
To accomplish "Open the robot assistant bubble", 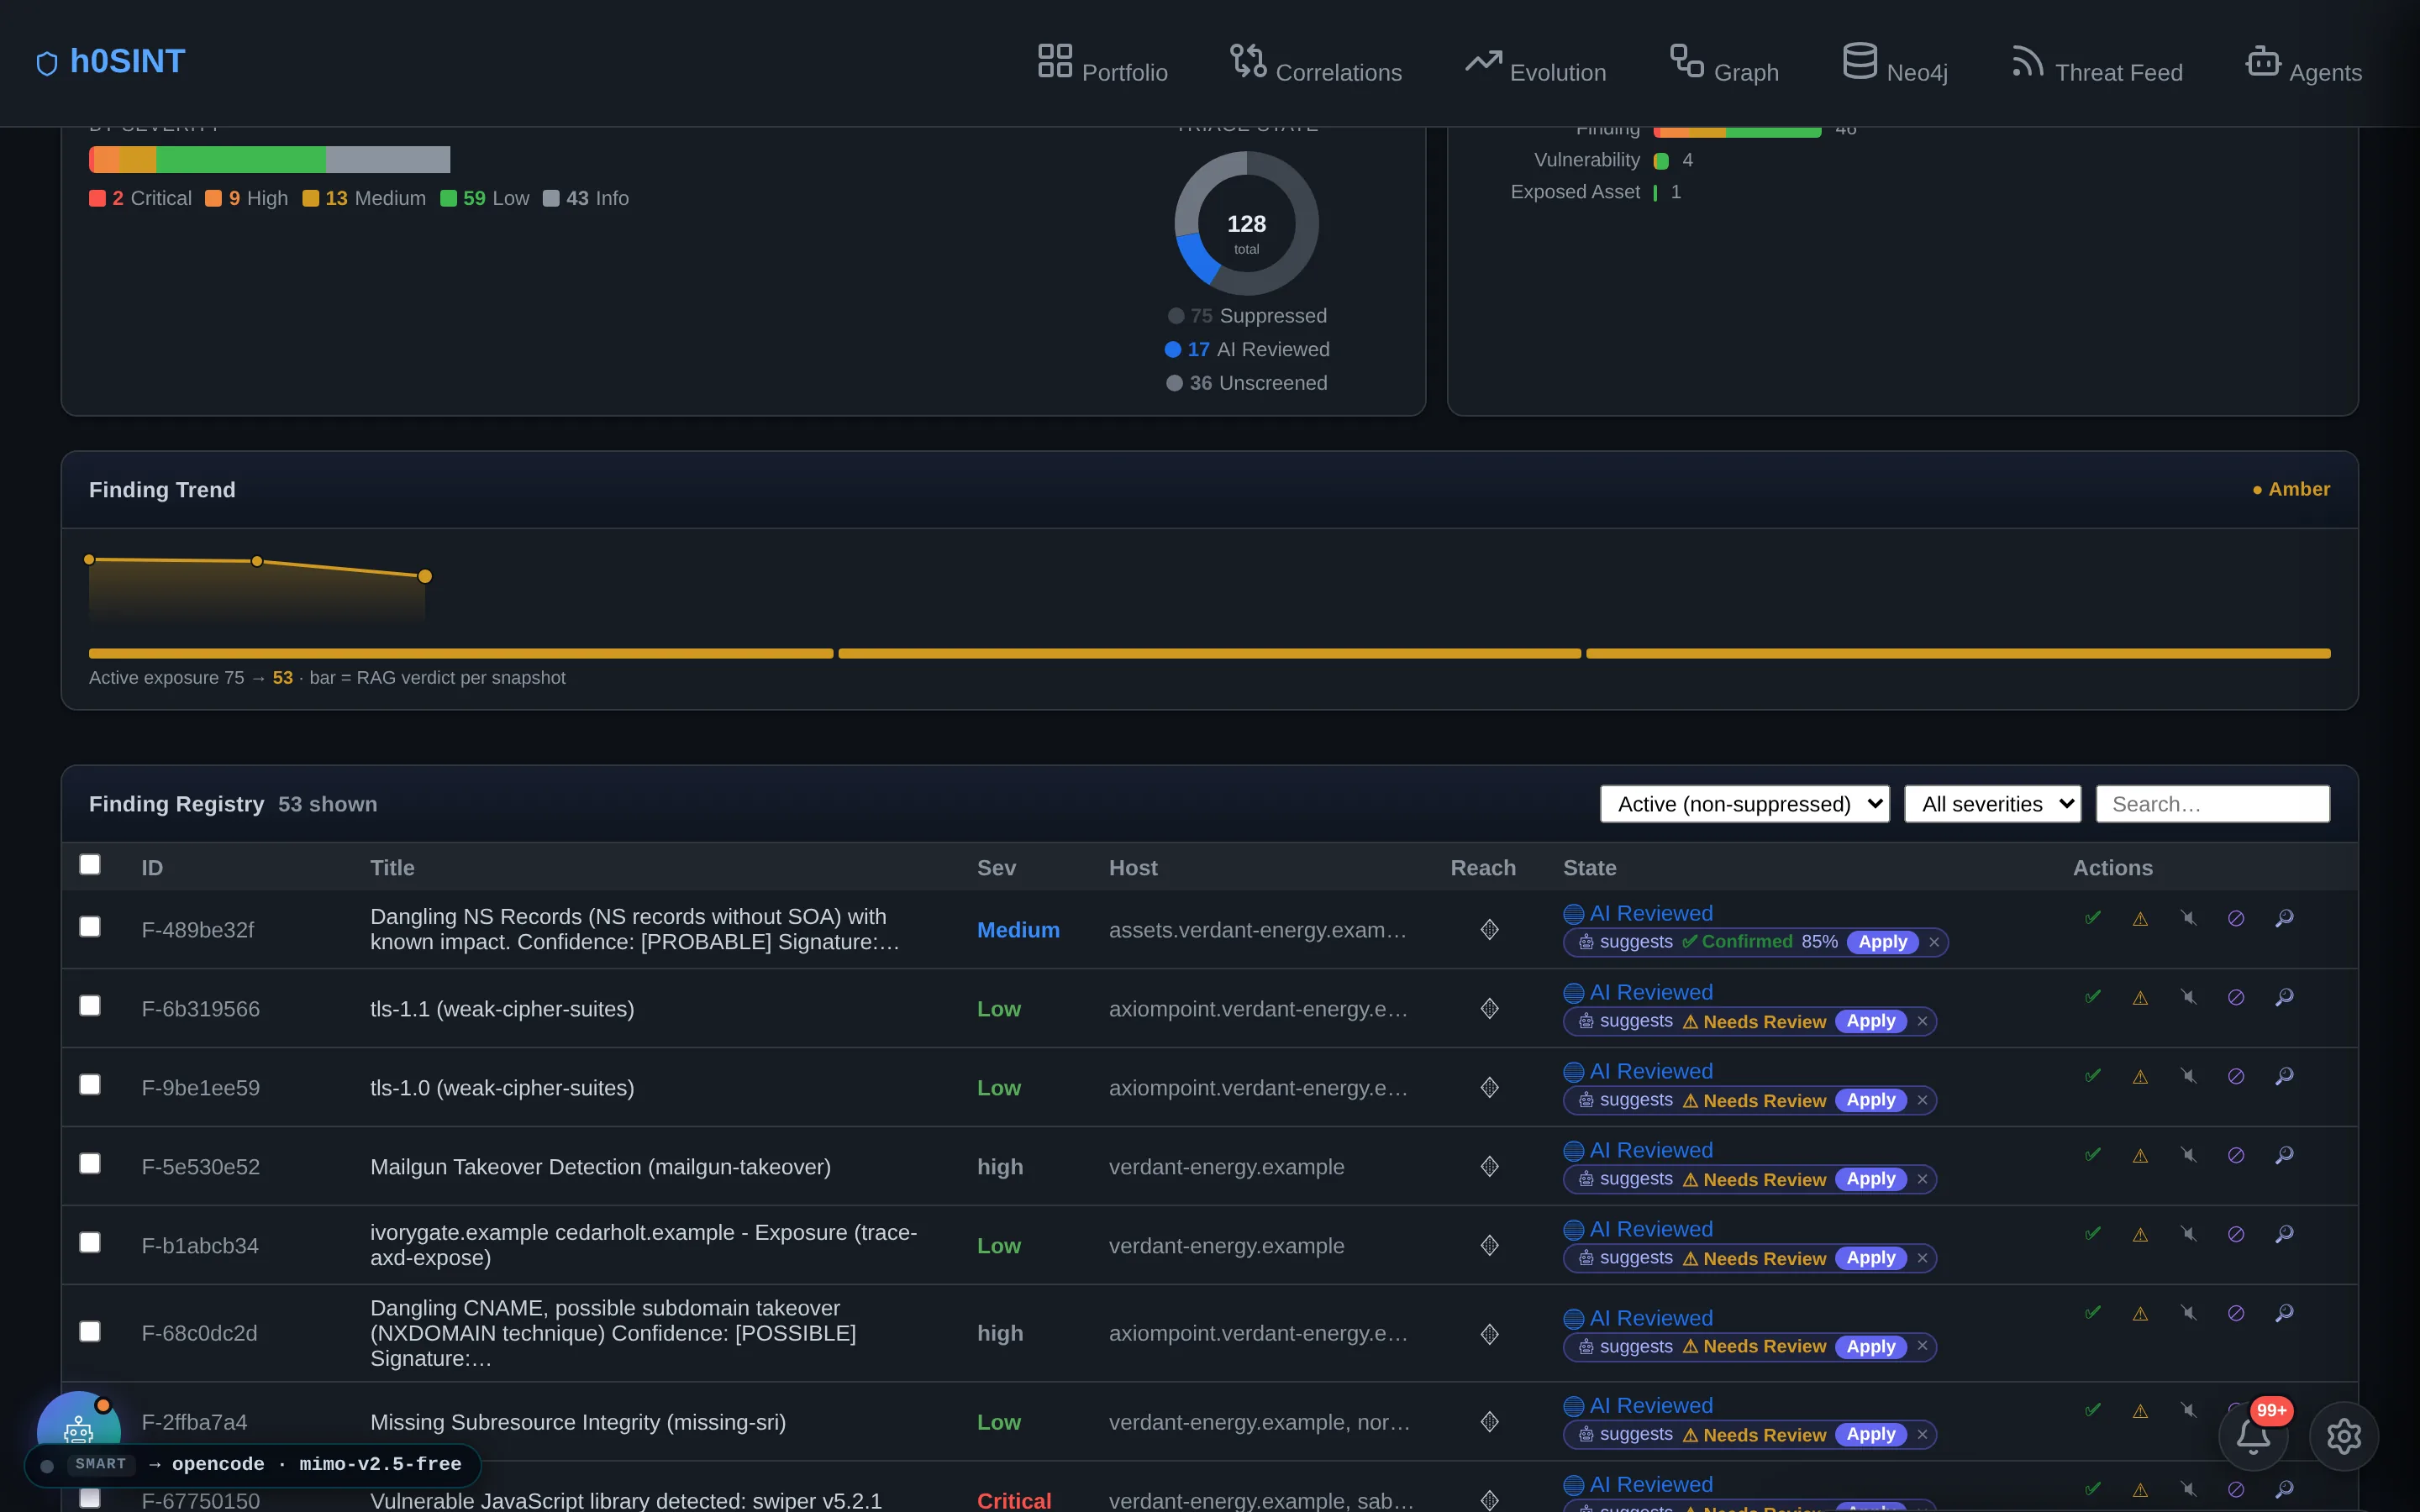I will tap(78, 1428).
